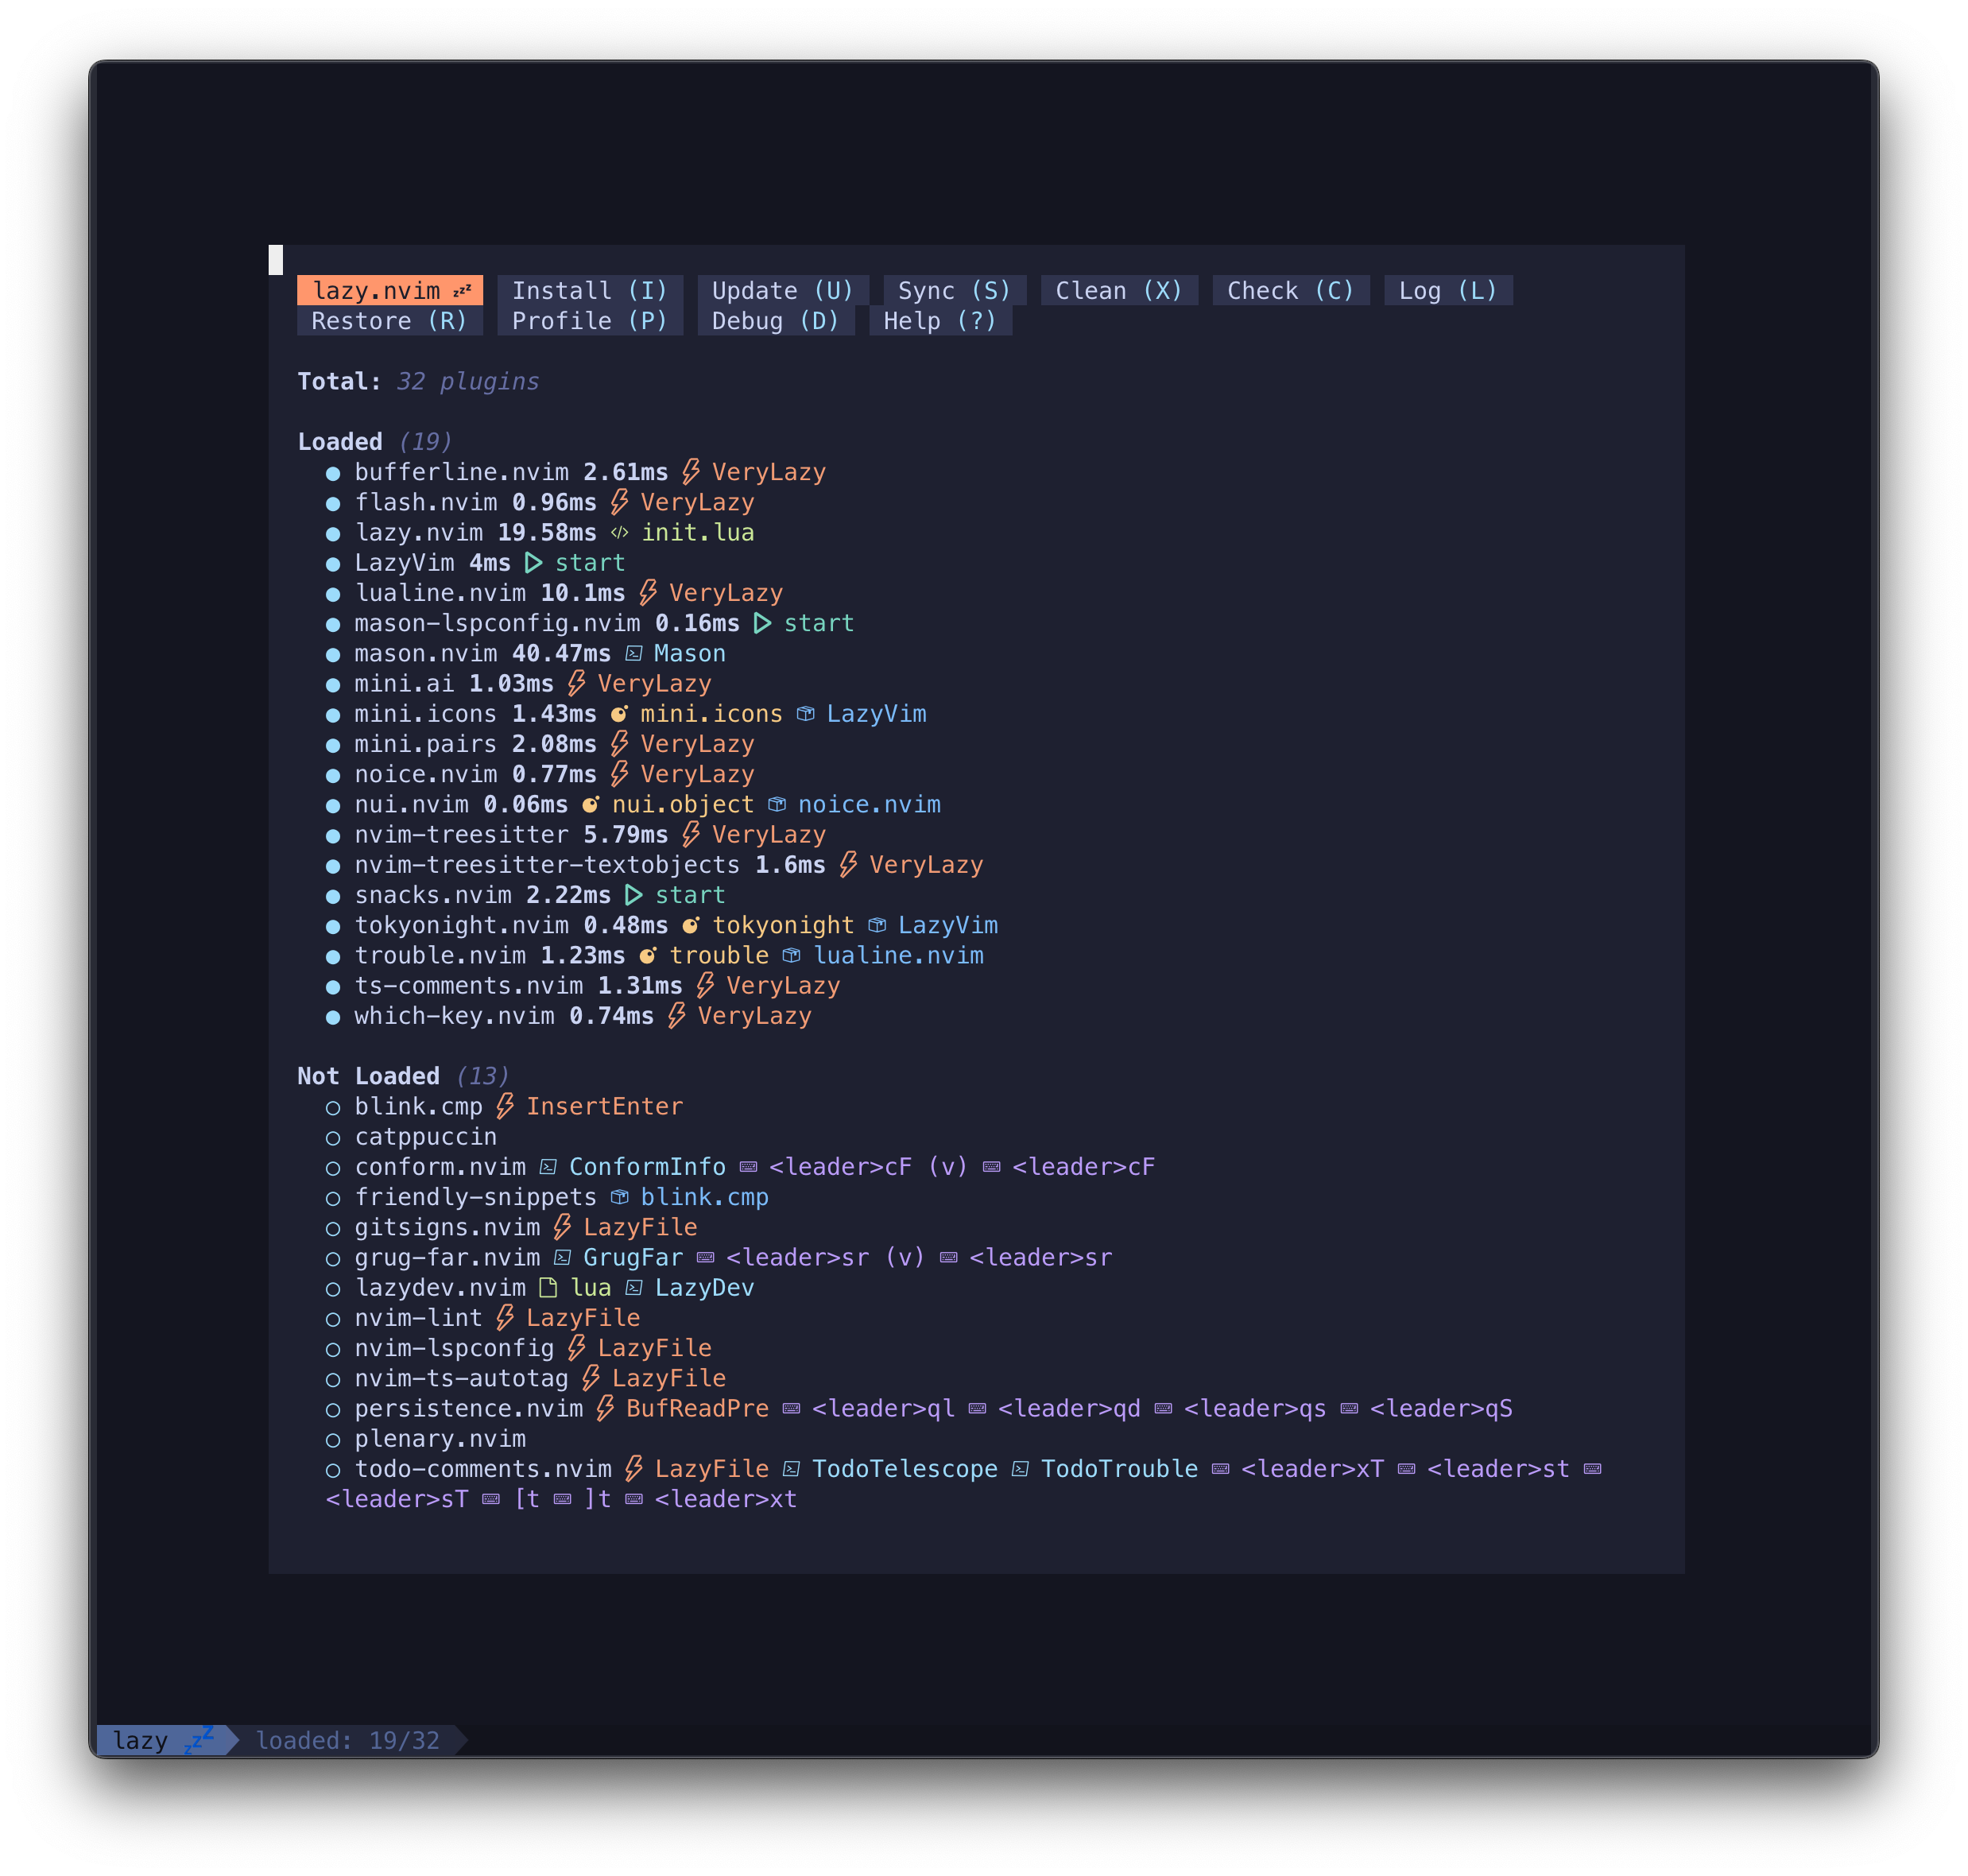Click the require icon before nui.object
Image resolution: width=1968 pixels, height=1876 pixels.
point(591,805)
